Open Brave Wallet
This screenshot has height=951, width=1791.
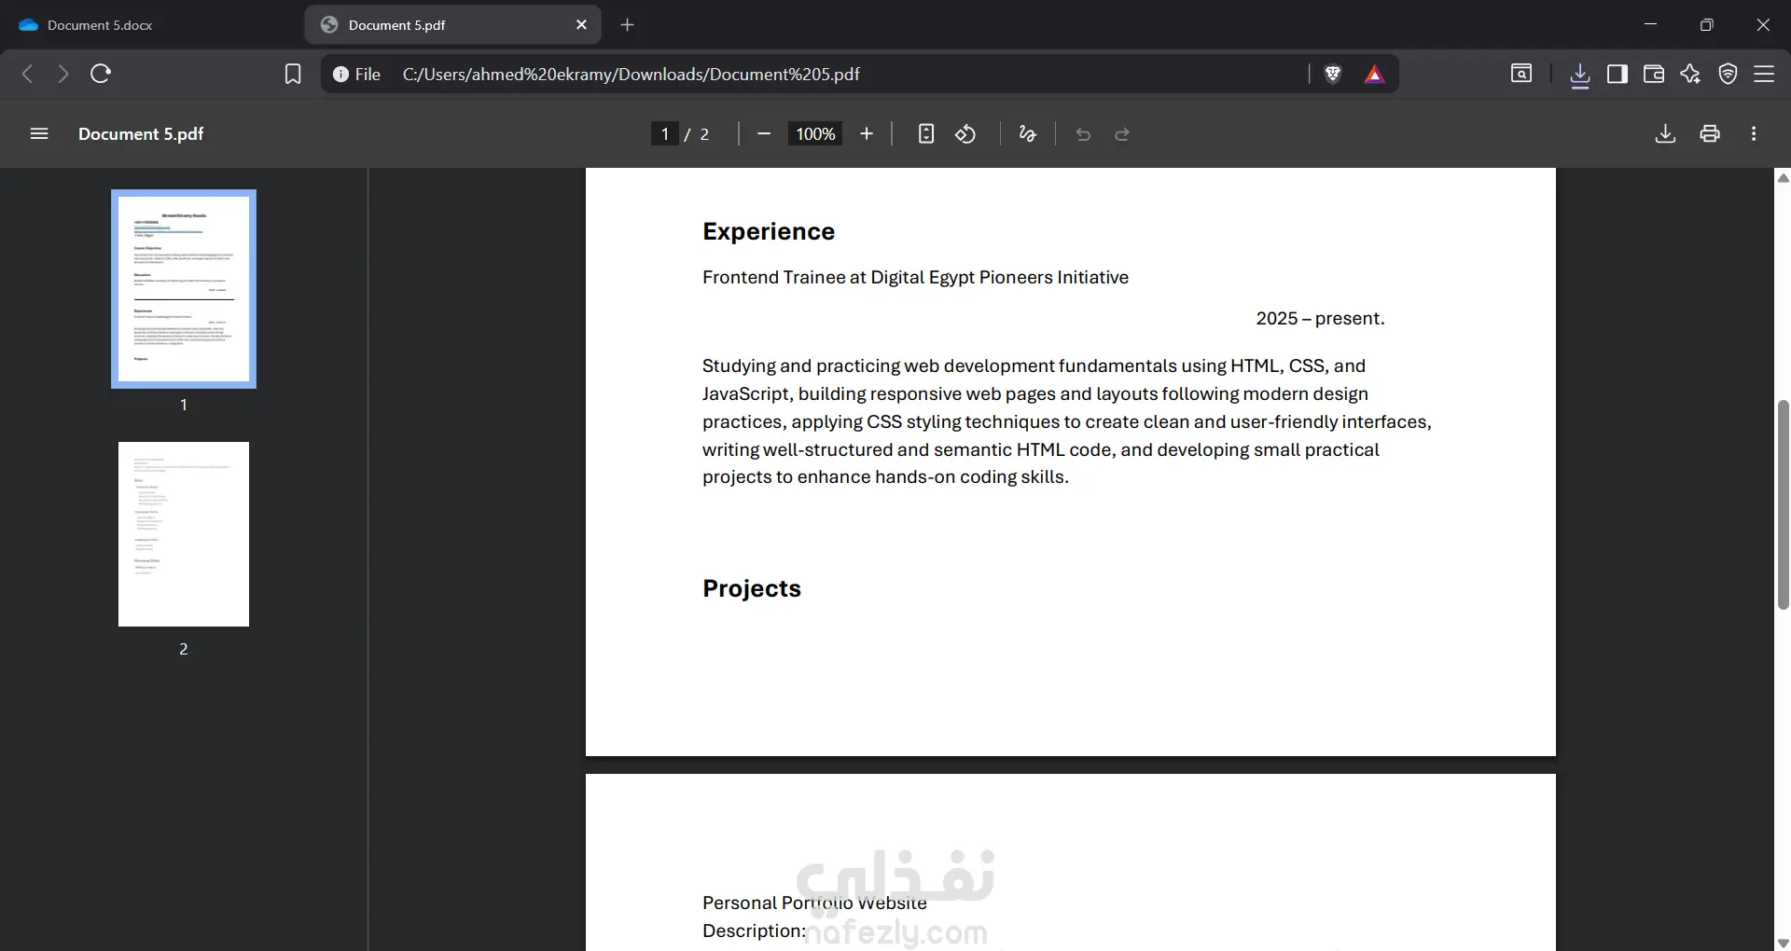[x=1654, y=74]
